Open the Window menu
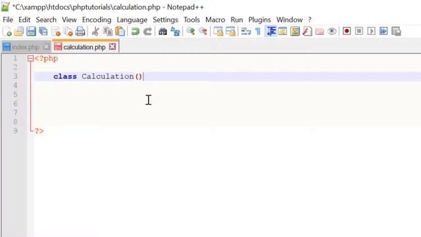 click(289, 20)
